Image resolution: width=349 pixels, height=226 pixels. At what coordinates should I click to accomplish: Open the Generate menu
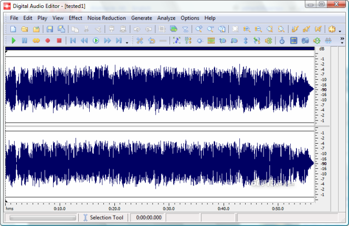[x=142, y=18]
